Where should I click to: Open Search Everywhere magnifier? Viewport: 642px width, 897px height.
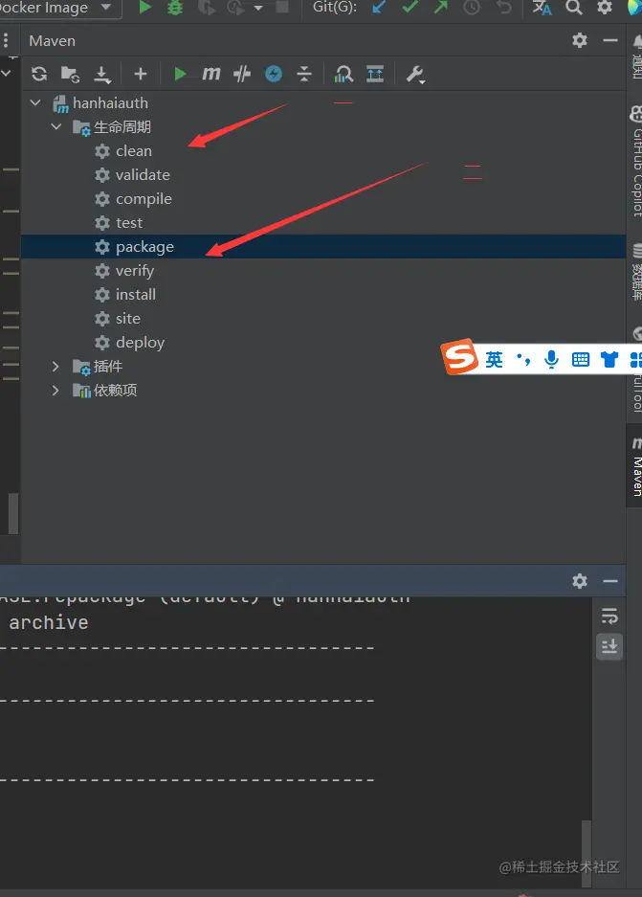(x=573, y=8)
